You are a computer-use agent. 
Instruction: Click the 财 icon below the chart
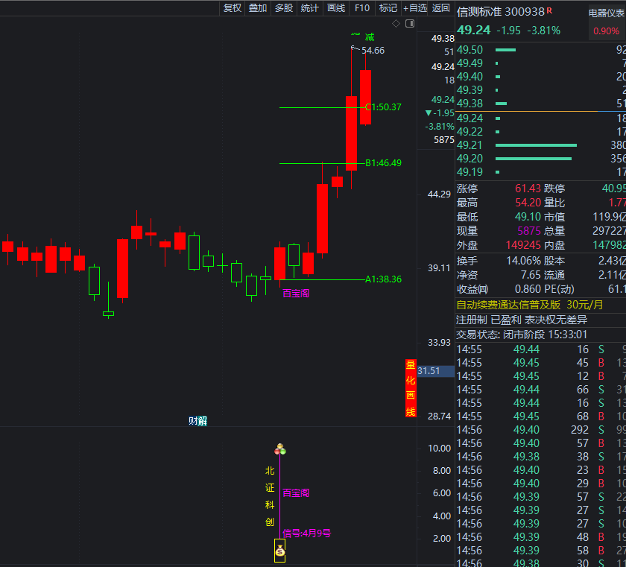point(193,421)
